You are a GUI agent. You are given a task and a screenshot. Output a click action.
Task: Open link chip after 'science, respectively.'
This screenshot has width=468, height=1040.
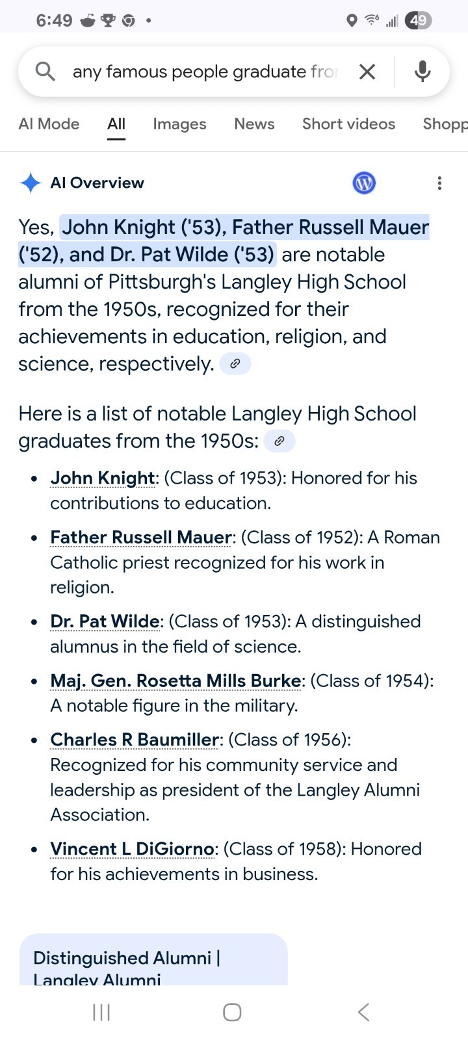(235, 364)
